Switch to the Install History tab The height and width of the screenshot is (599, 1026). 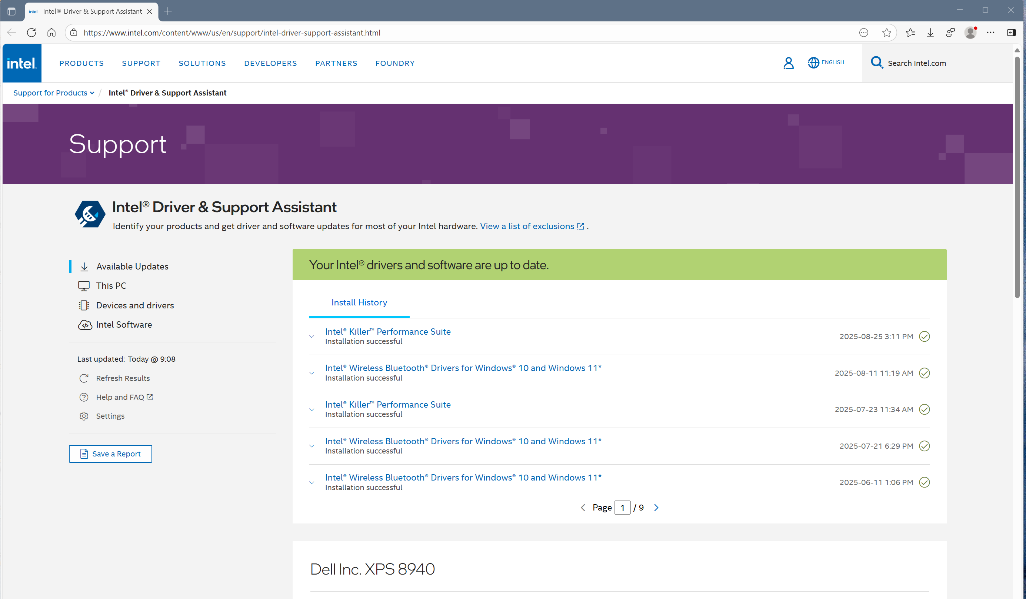[x=359, y=302]
